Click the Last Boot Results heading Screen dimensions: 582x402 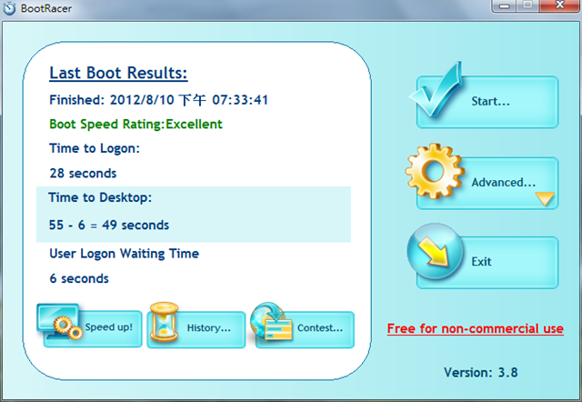[118, 73]
